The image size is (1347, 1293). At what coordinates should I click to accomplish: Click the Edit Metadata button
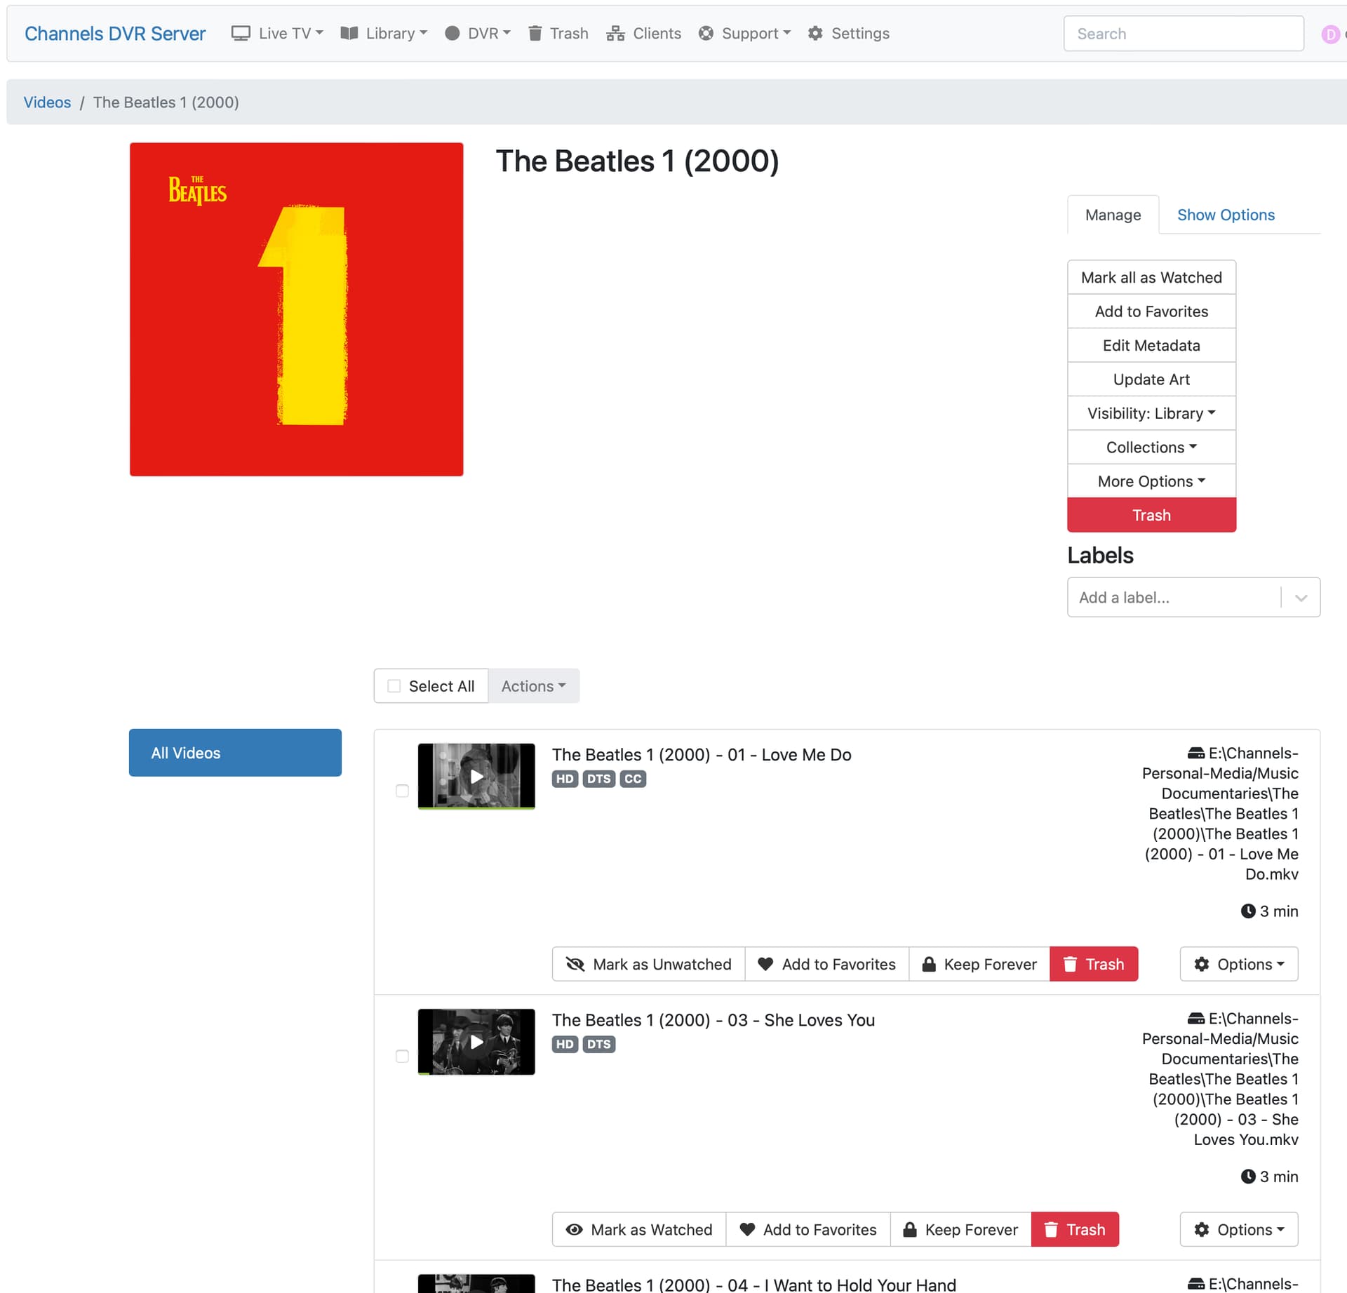(x=1151, y=345)
